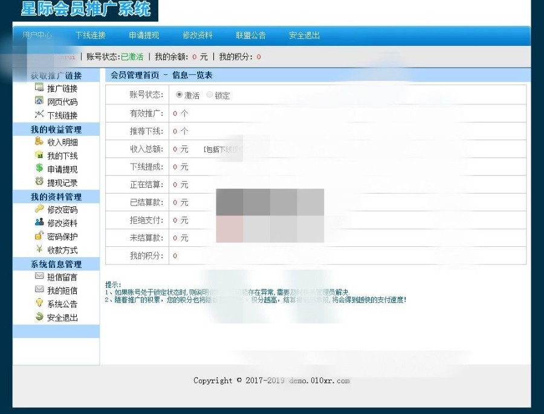Viewport: 544px width, 414px height.
Task: Click the 未结算款 row label
Action: (x=146, y=238)
